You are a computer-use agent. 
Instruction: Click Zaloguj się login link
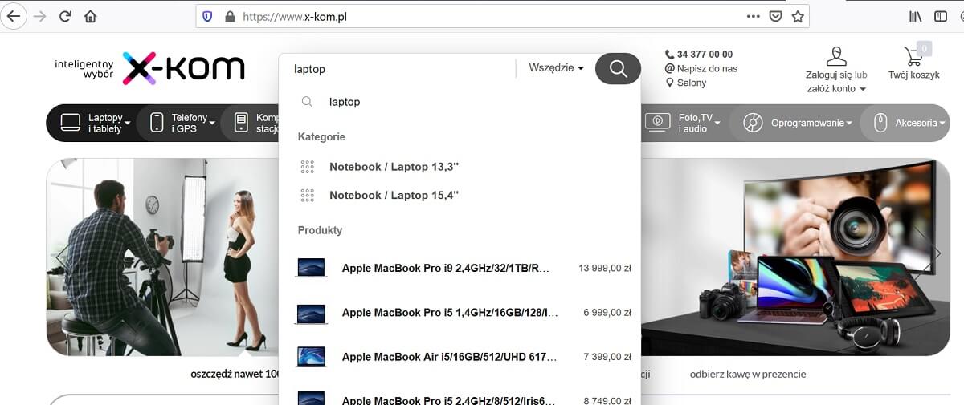[828, 75]
